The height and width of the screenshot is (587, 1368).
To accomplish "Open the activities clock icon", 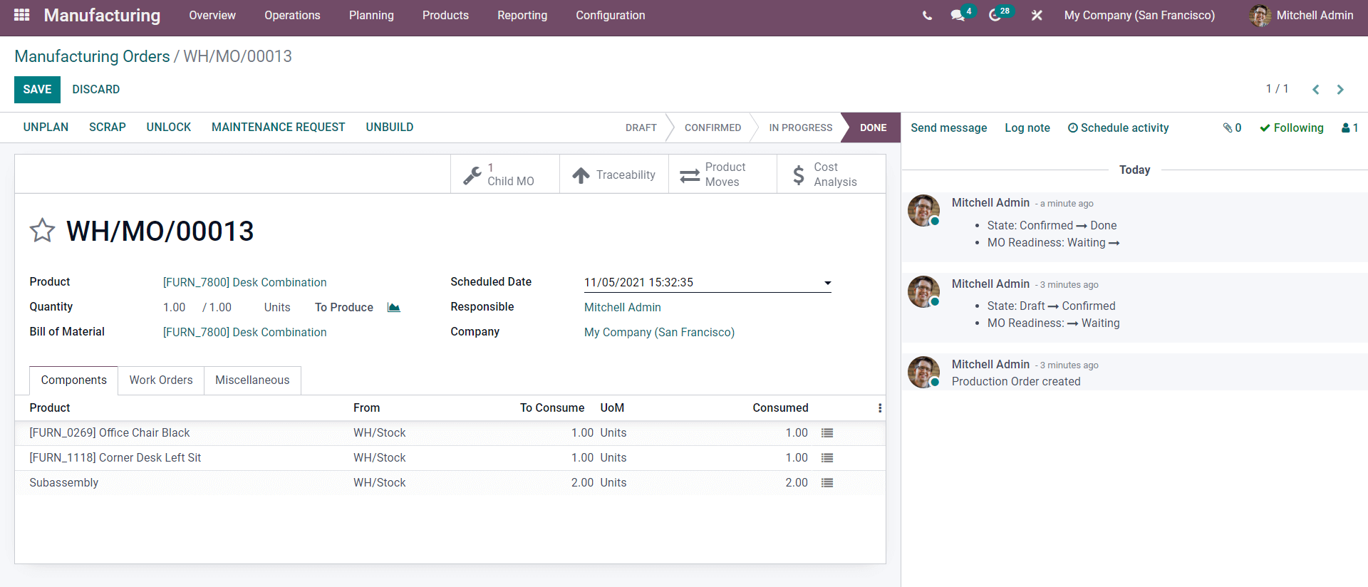I will click(995, 15).
